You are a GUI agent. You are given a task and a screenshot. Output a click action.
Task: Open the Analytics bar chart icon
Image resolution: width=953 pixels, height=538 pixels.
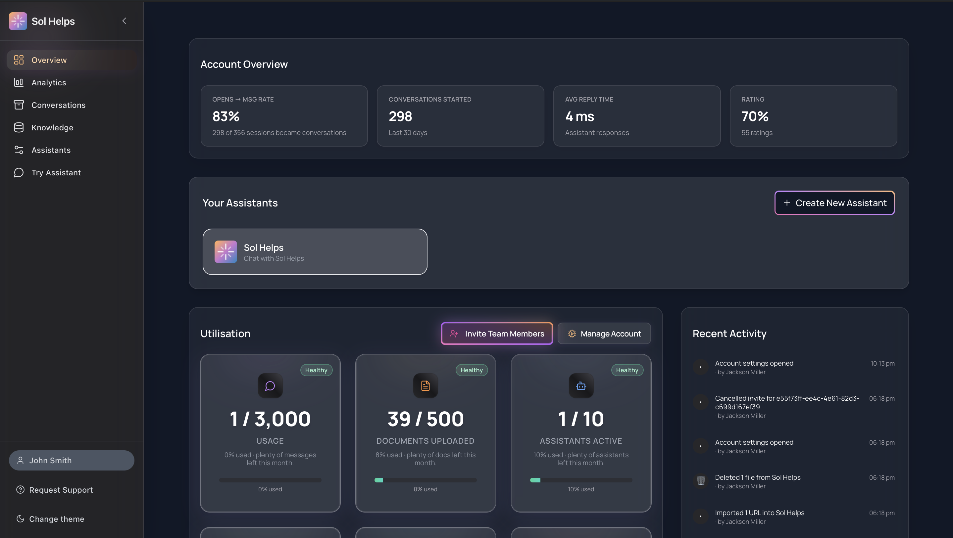point(19,82)
